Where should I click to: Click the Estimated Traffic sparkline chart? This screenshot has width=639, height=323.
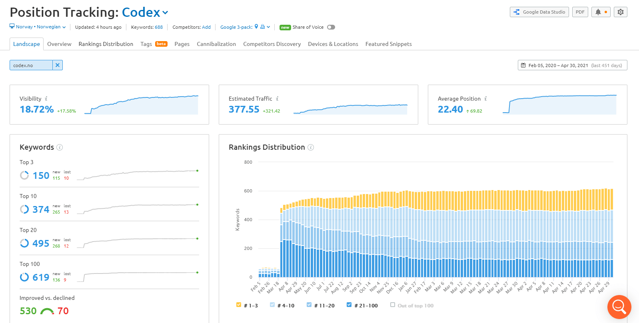(x=350, y=109)
